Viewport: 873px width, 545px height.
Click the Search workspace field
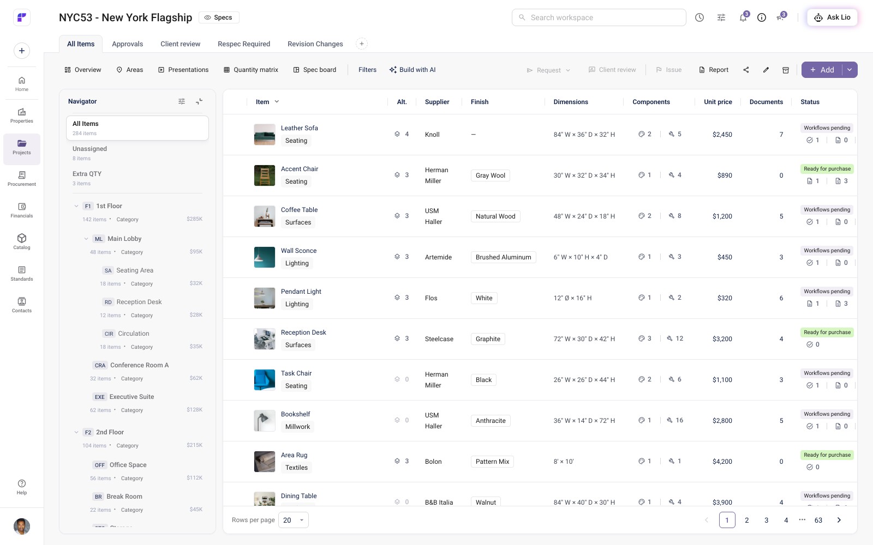[x=599, y=17]
